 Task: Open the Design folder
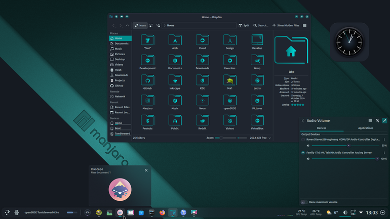(229, 41)
